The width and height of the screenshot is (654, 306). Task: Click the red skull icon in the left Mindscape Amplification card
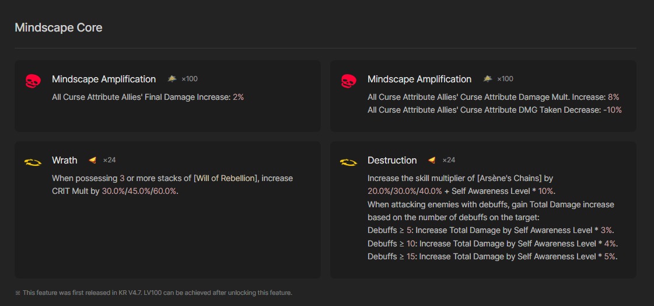click(33, 81)
